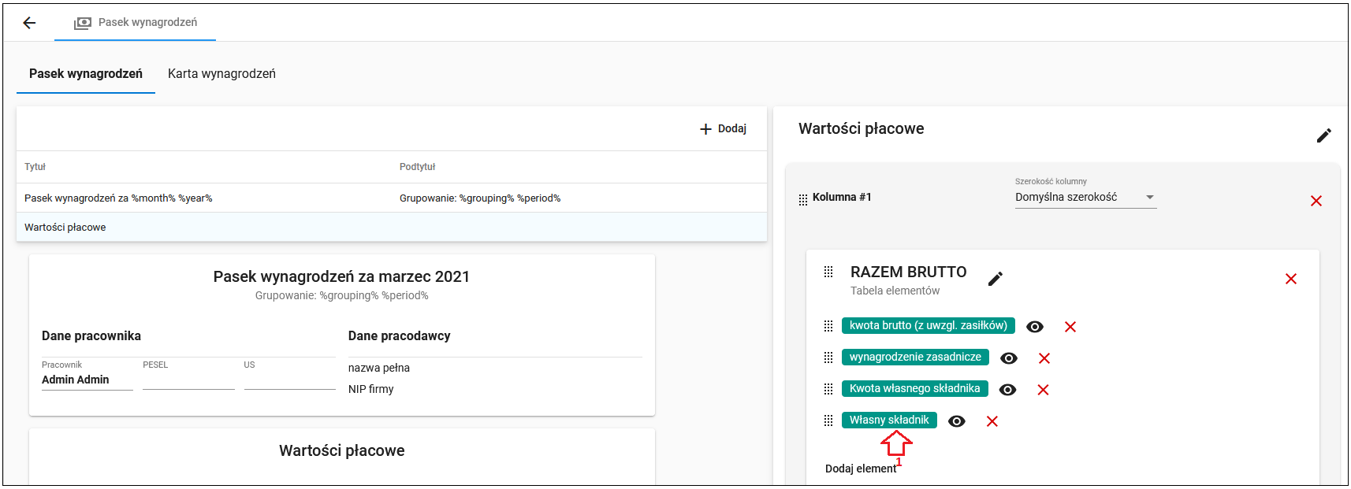The image size is (1351, 489).
Task: Switch to the Karta wynagrodzeń tab
Action: pyautogui.click(x=221, y=73)
